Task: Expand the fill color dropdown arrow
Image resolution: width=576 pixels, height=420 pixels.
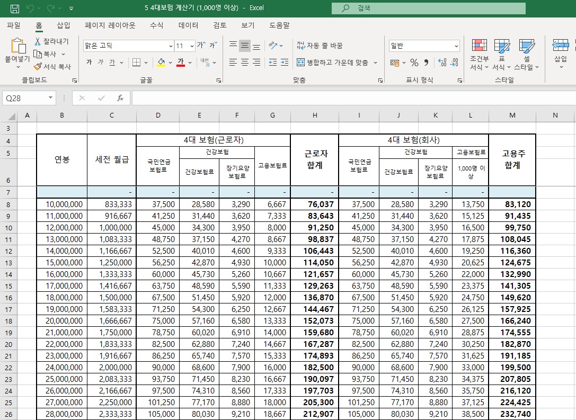Action: coord(171,63)
